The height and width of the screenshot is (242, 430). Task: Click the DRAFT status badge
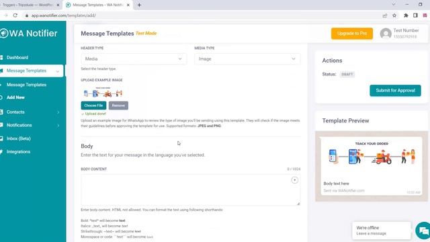click(x=347, y=75)
